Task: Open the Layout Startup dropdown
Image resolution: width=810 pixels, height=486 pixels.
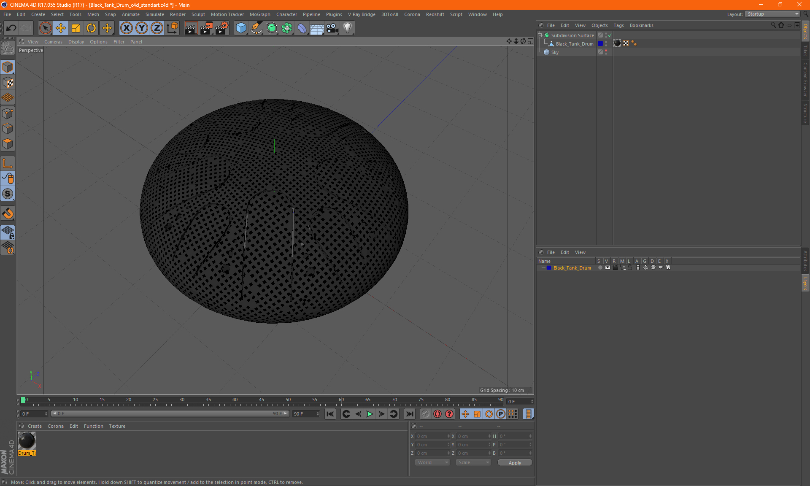Action: [773, 14]
